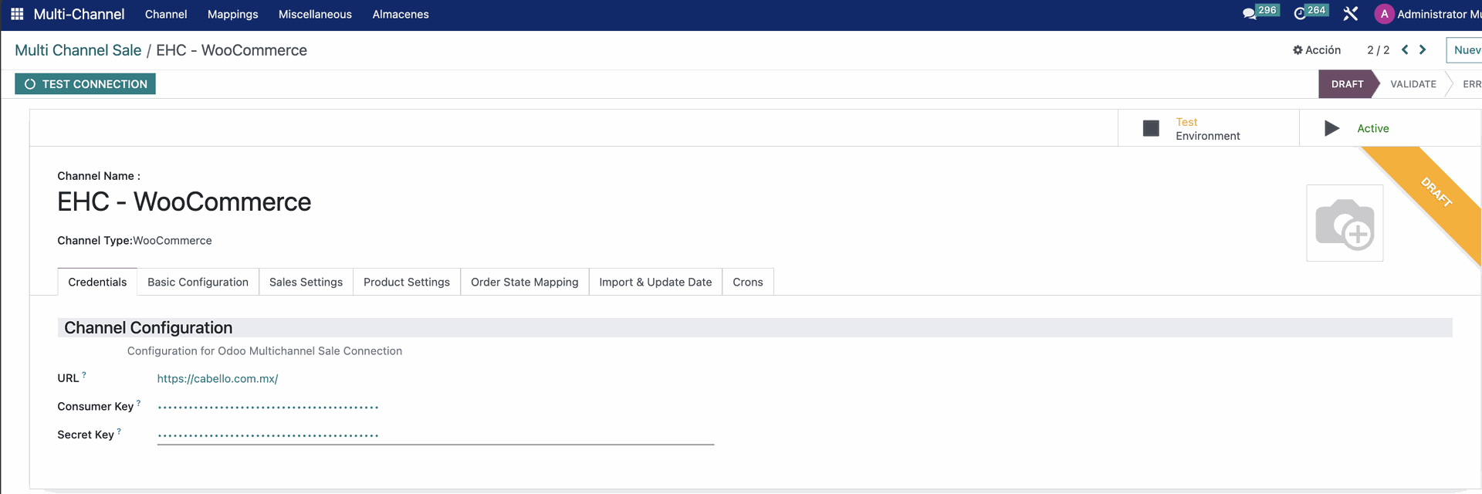Expand the Miscellaneous menu
The height and width of the screenshot is (494, 1482).
pyautogui.click(x=315, y=14)
